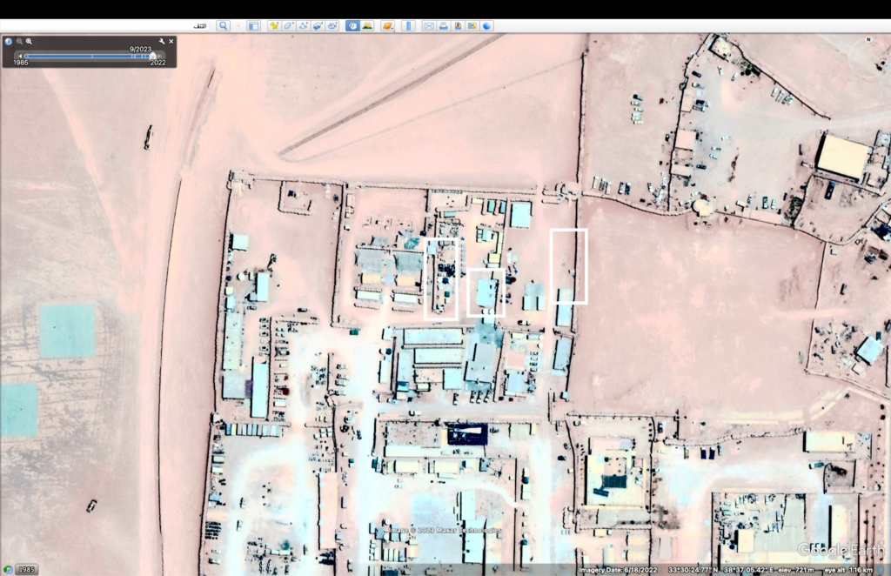Toggle sunlight across the landscape
891x576 pixels.
(x=367, y=26)
